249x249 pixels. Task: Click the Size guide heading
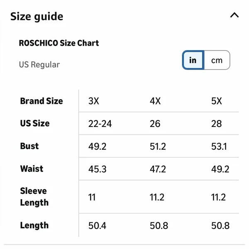(x=37, y=17)
